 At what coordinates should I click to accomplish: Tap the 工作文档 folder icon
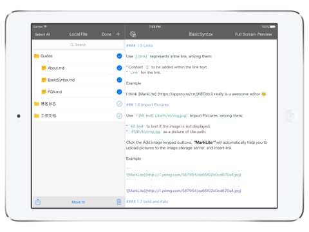click(x=37, y=116)
